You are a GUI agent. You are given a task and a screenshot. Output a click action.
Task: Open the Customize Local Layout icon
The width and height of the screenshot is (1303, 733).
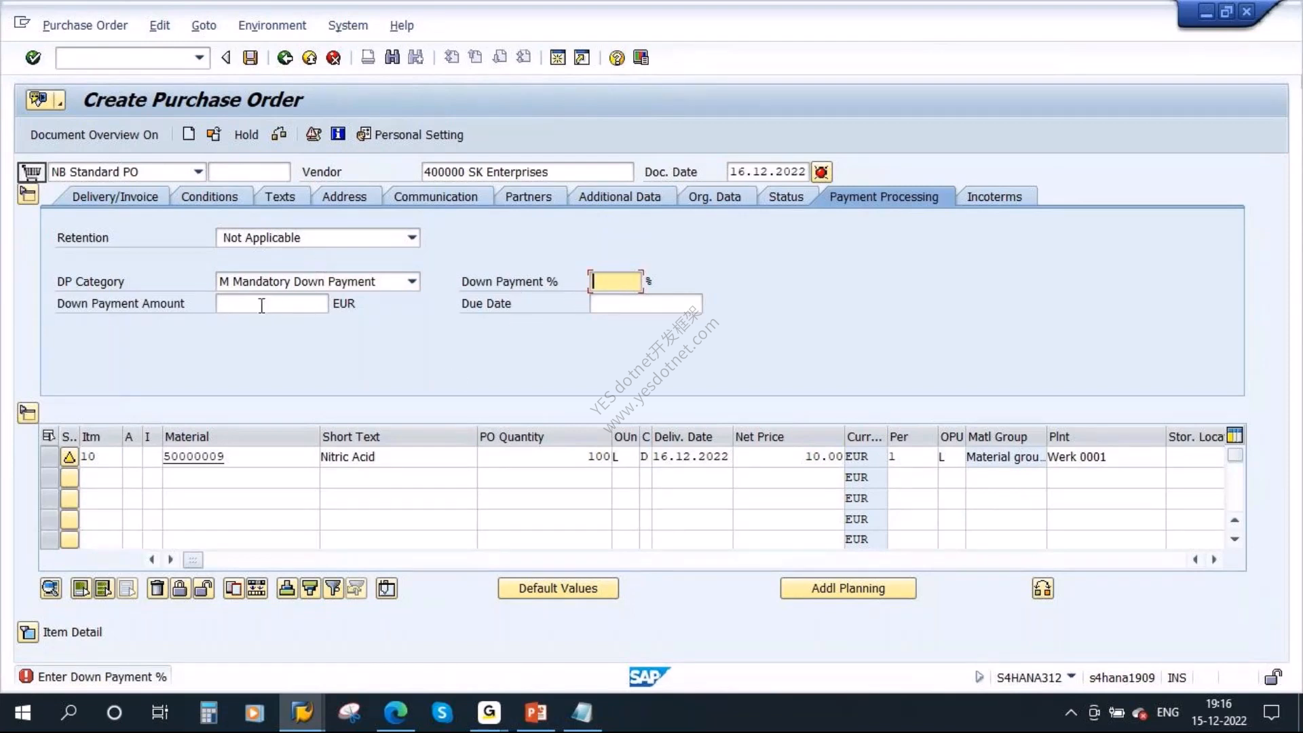(x=641, y=58)
